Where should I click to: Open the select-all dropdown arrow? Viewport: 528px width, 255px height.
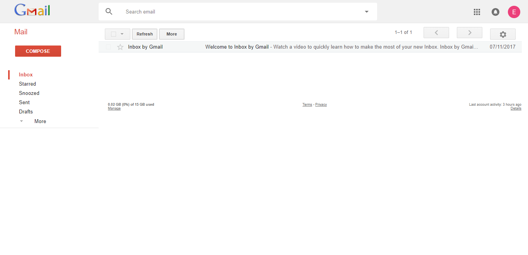(122, 34)
